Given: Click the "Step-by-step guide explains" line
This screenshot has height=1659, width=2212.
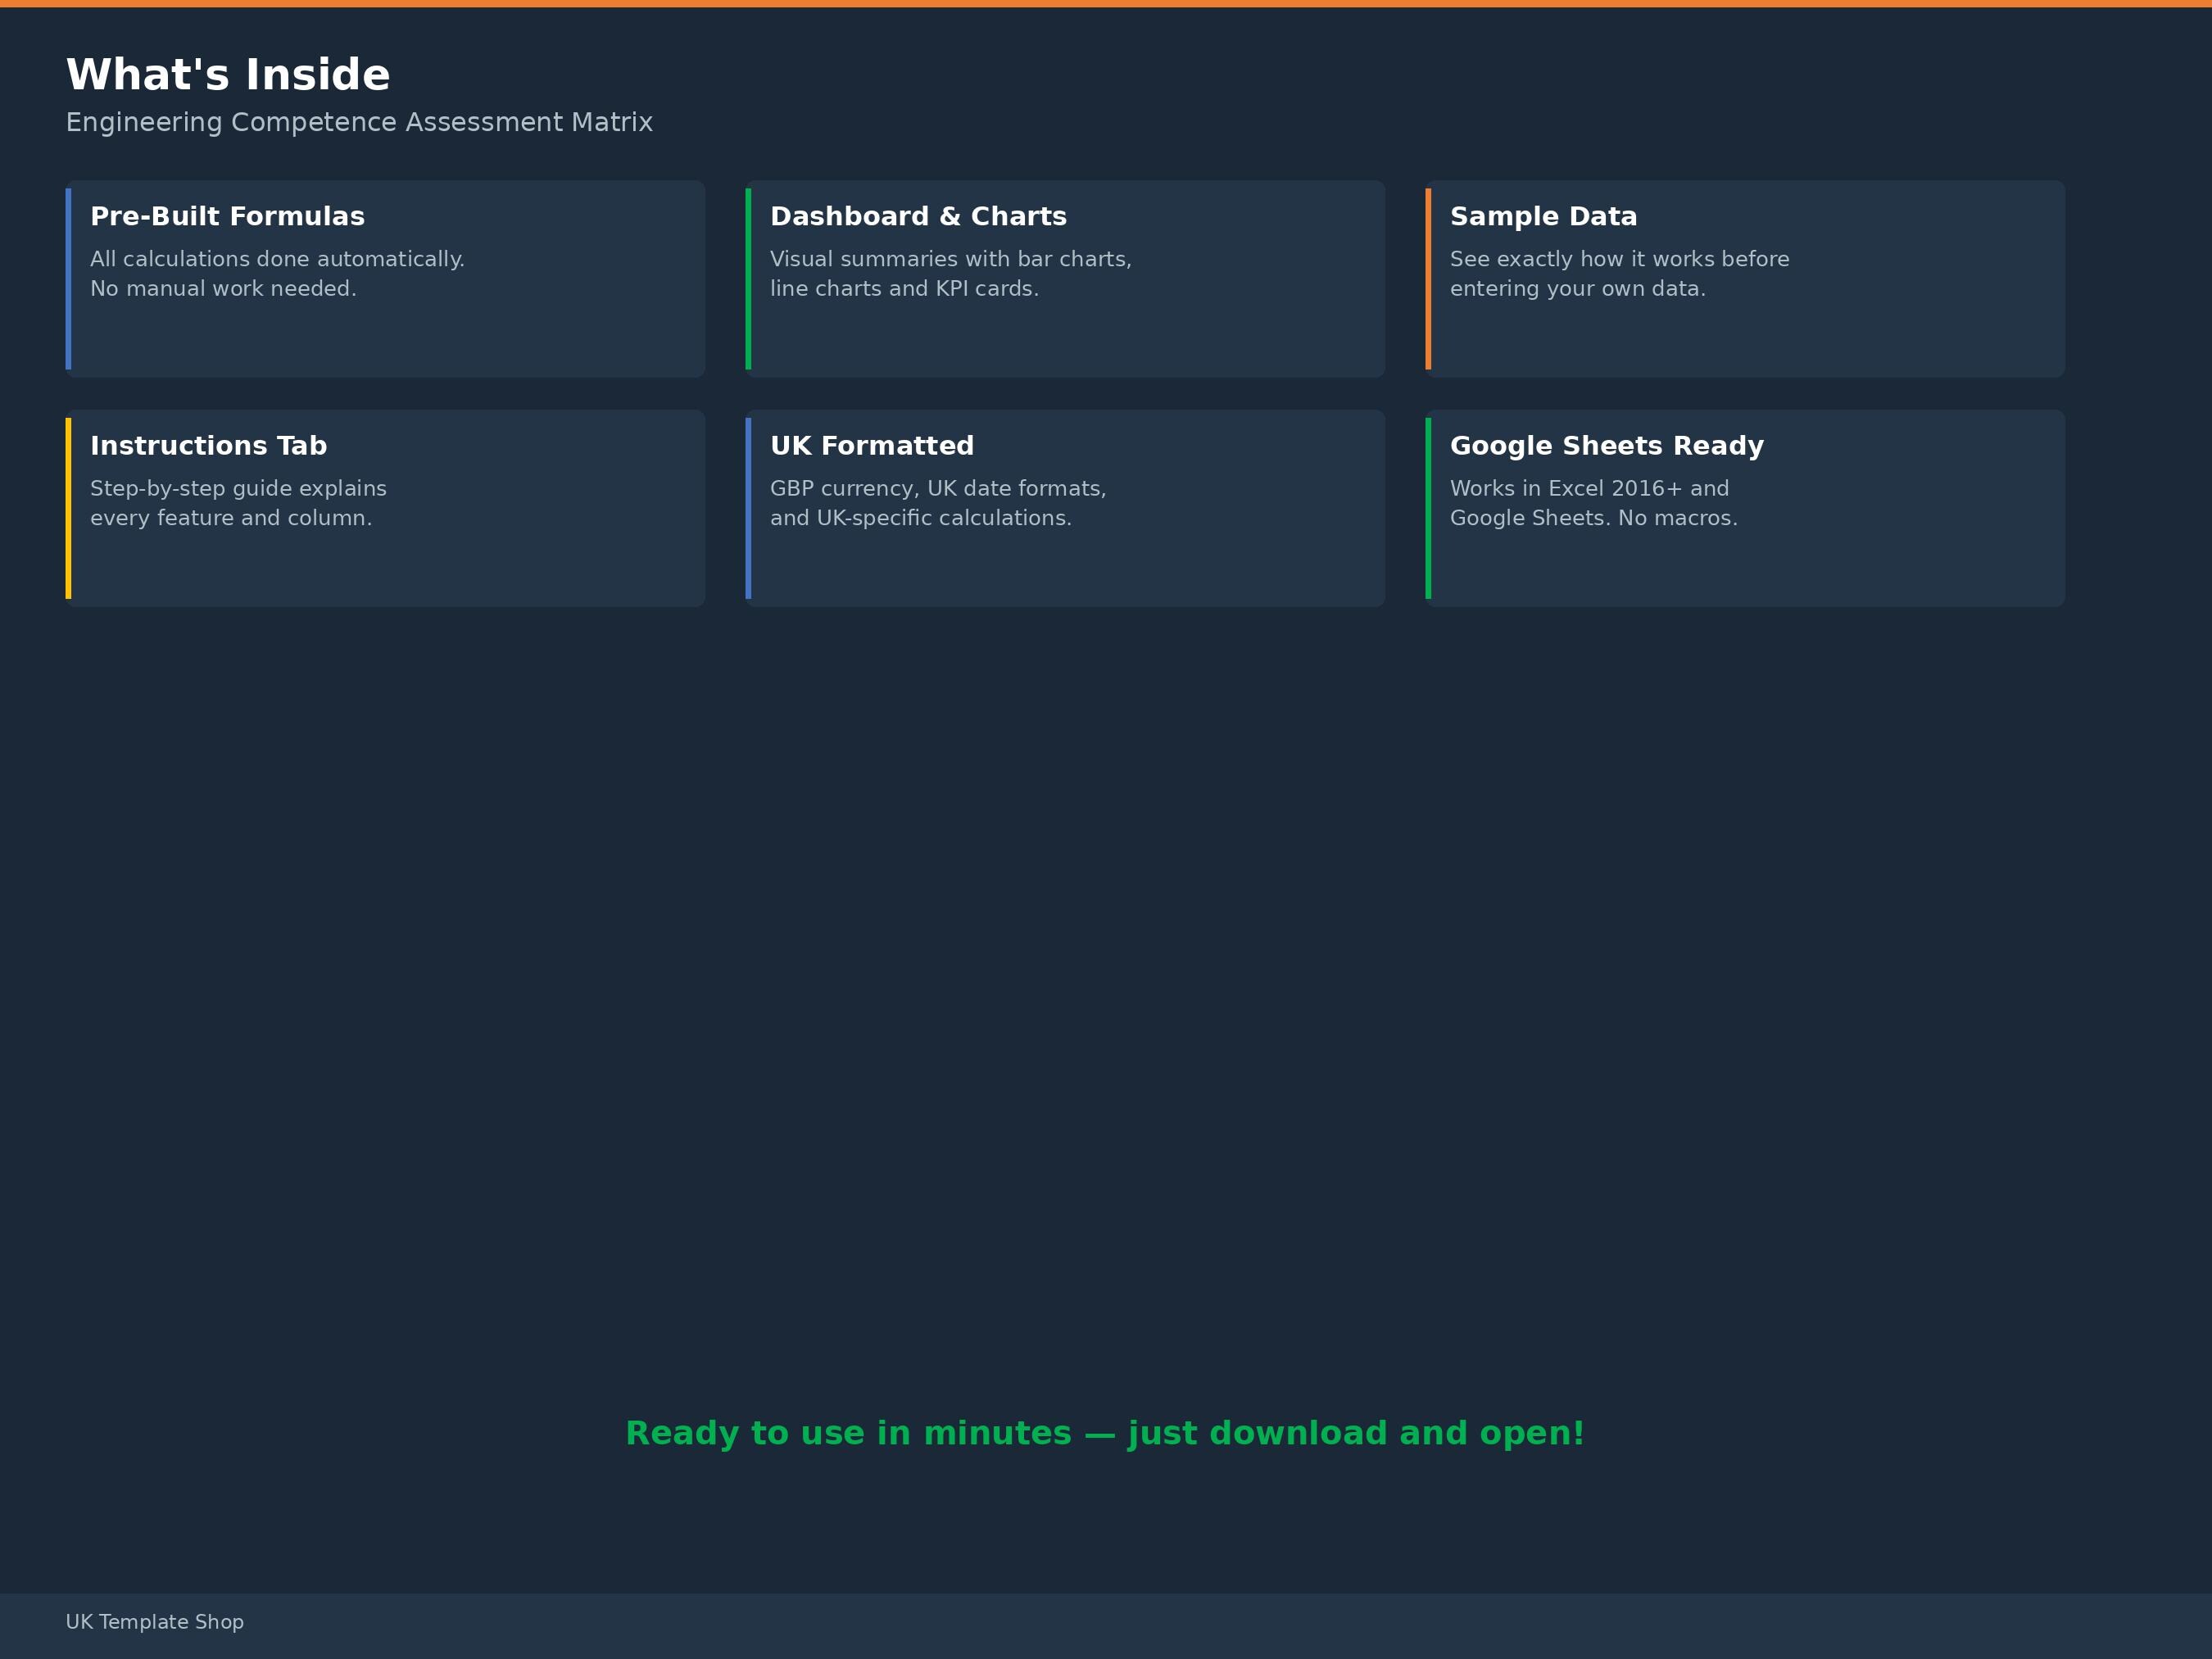Looking at the screenshot, I should coord(238,489).
